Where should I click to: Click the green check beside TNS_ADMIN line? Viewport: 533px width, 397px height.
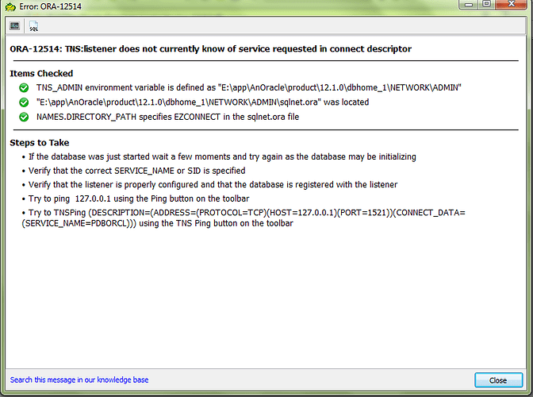[24, 87]
